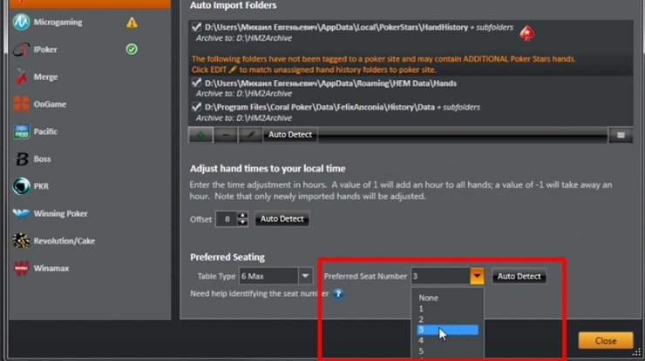Viewport: 645px width, 361px height.
Task: Select the Winamax site icon
Action: pos(22,268)
